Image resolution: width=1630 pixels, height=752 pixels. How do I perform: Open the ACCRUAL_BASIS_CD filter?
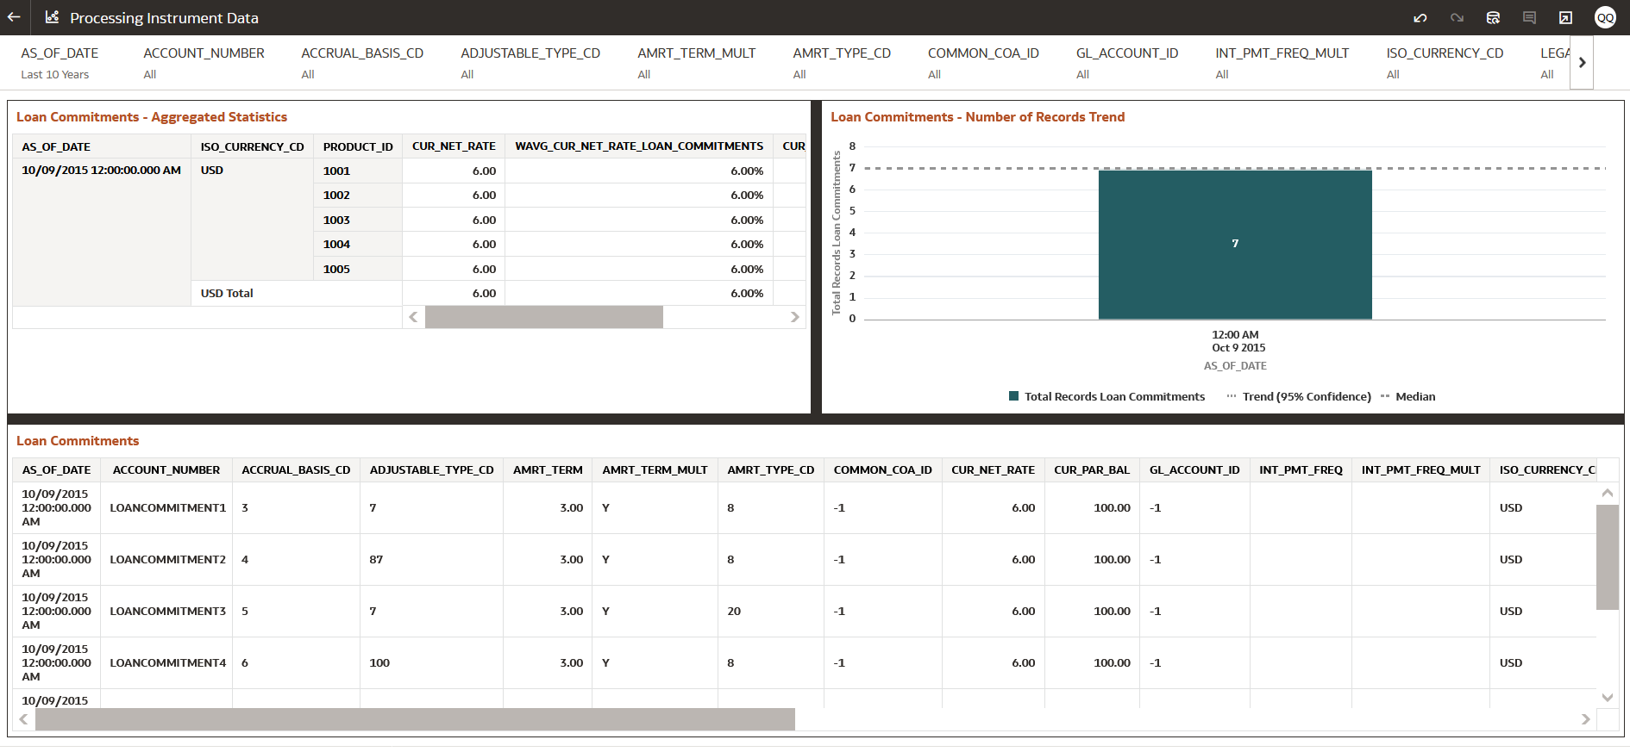click(362, 63)
